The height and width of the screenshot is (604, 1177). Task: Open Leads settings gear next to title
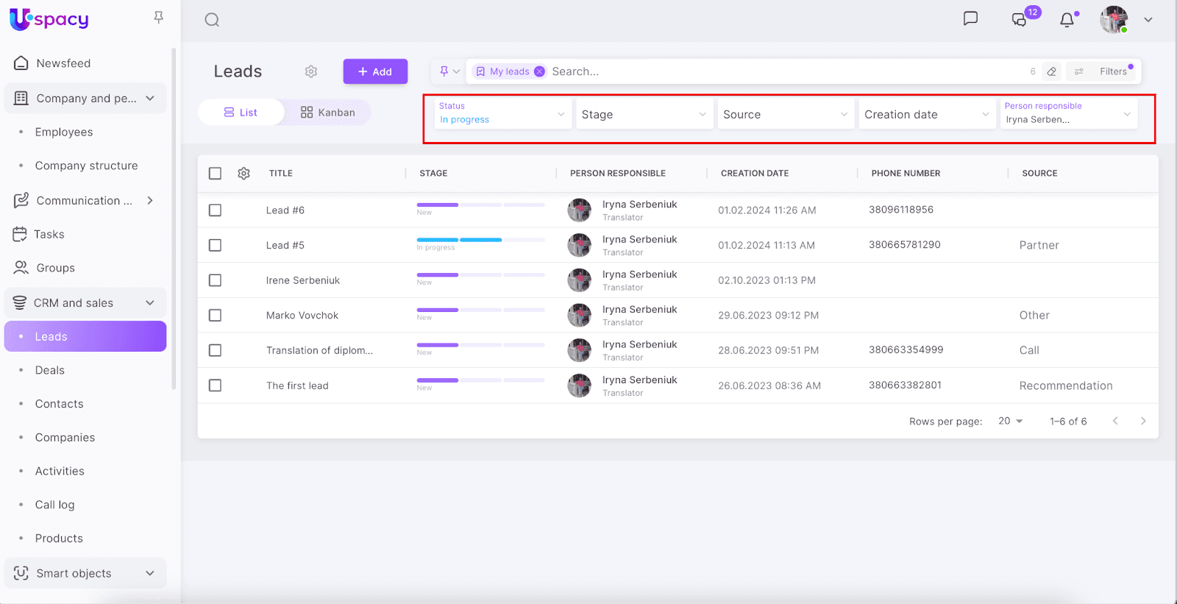coord(311,71)
